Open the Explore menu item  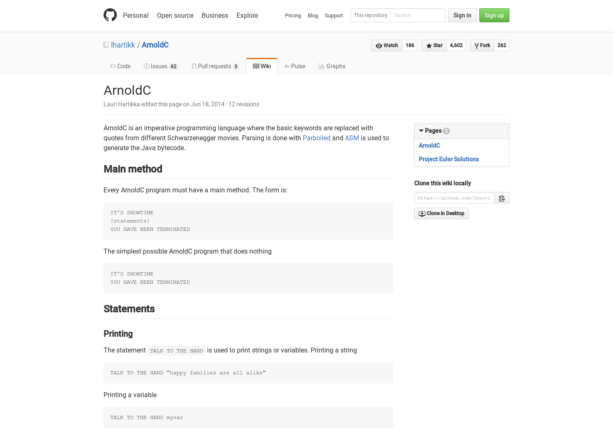click(247, 15)
